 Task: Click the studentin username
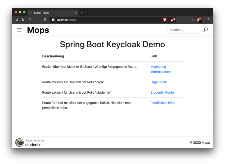click(33, 145)
